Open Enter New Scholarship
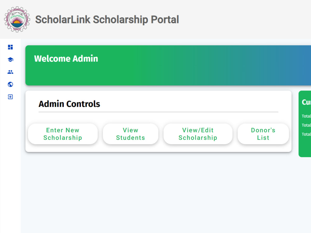 [63, 134]
